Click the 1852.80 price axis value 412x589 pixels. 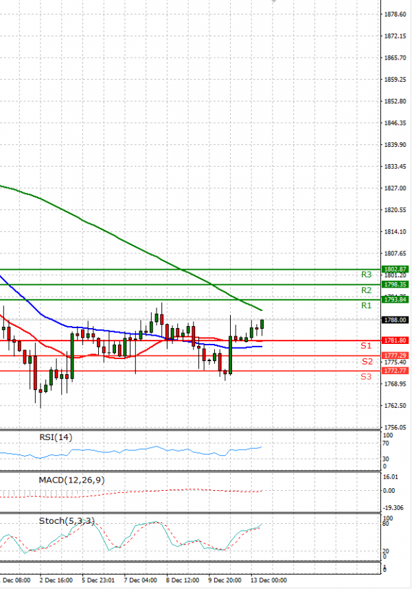coord(395,101)
